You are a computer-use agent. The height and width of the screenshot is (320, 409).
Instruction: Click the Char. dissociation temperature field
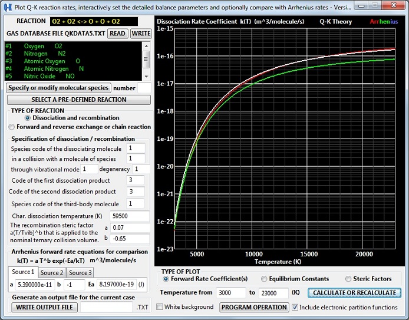pyautogui.click(x=130, y=216)
